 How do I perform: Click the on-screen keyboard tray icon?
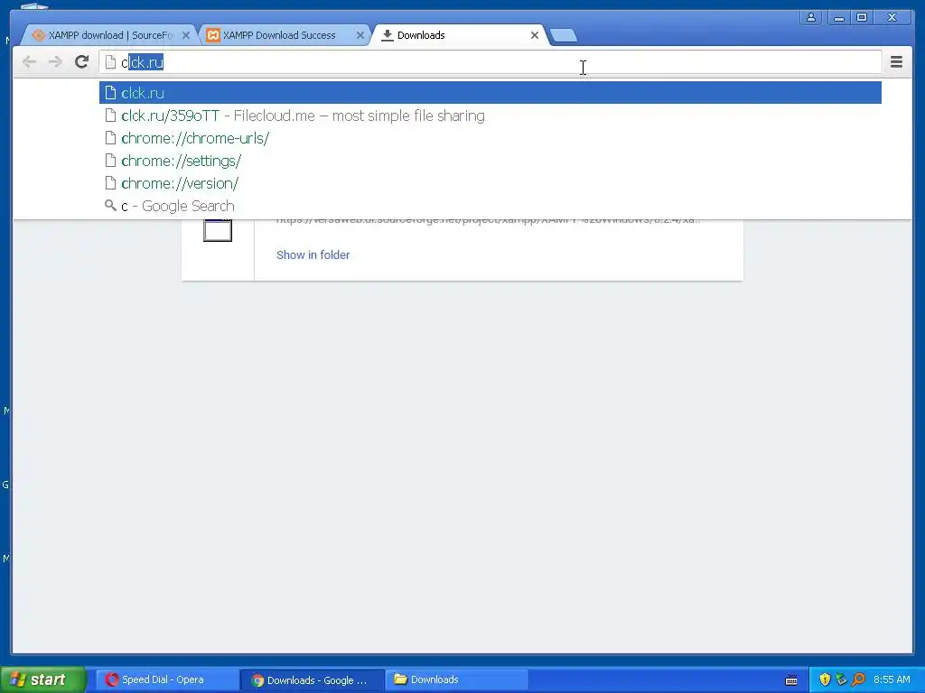[791, 680]
